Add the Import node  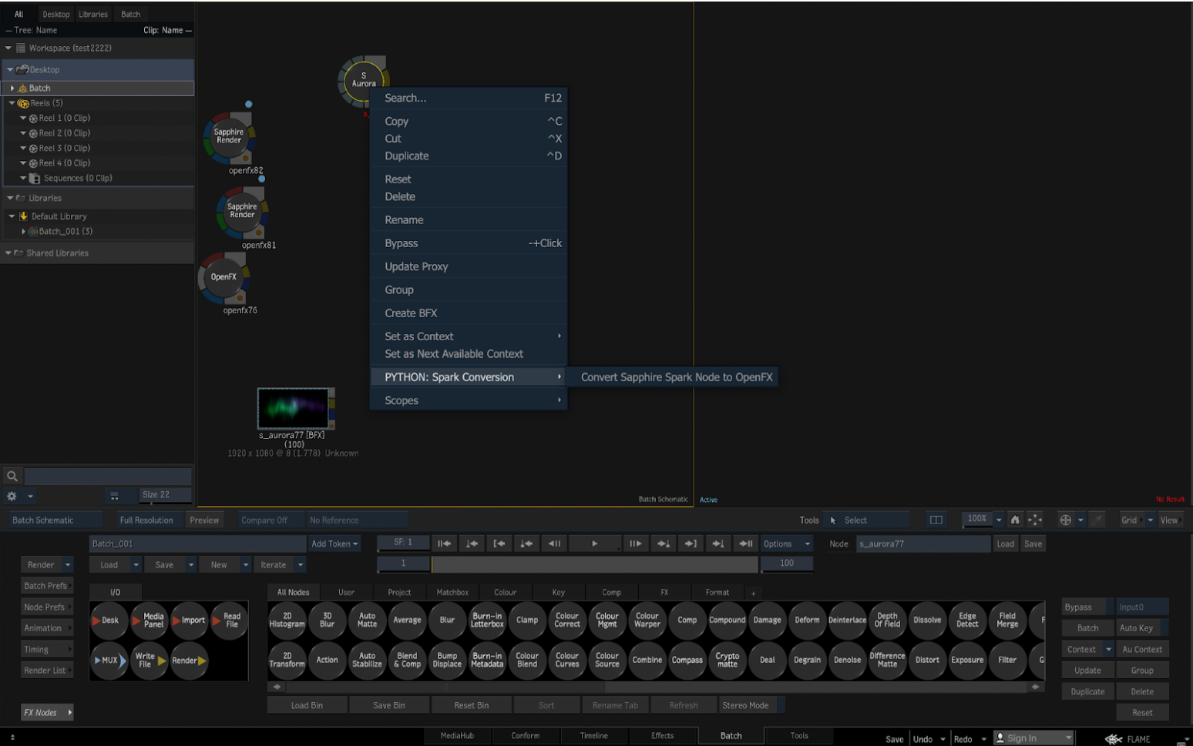(x=189, y=621)
